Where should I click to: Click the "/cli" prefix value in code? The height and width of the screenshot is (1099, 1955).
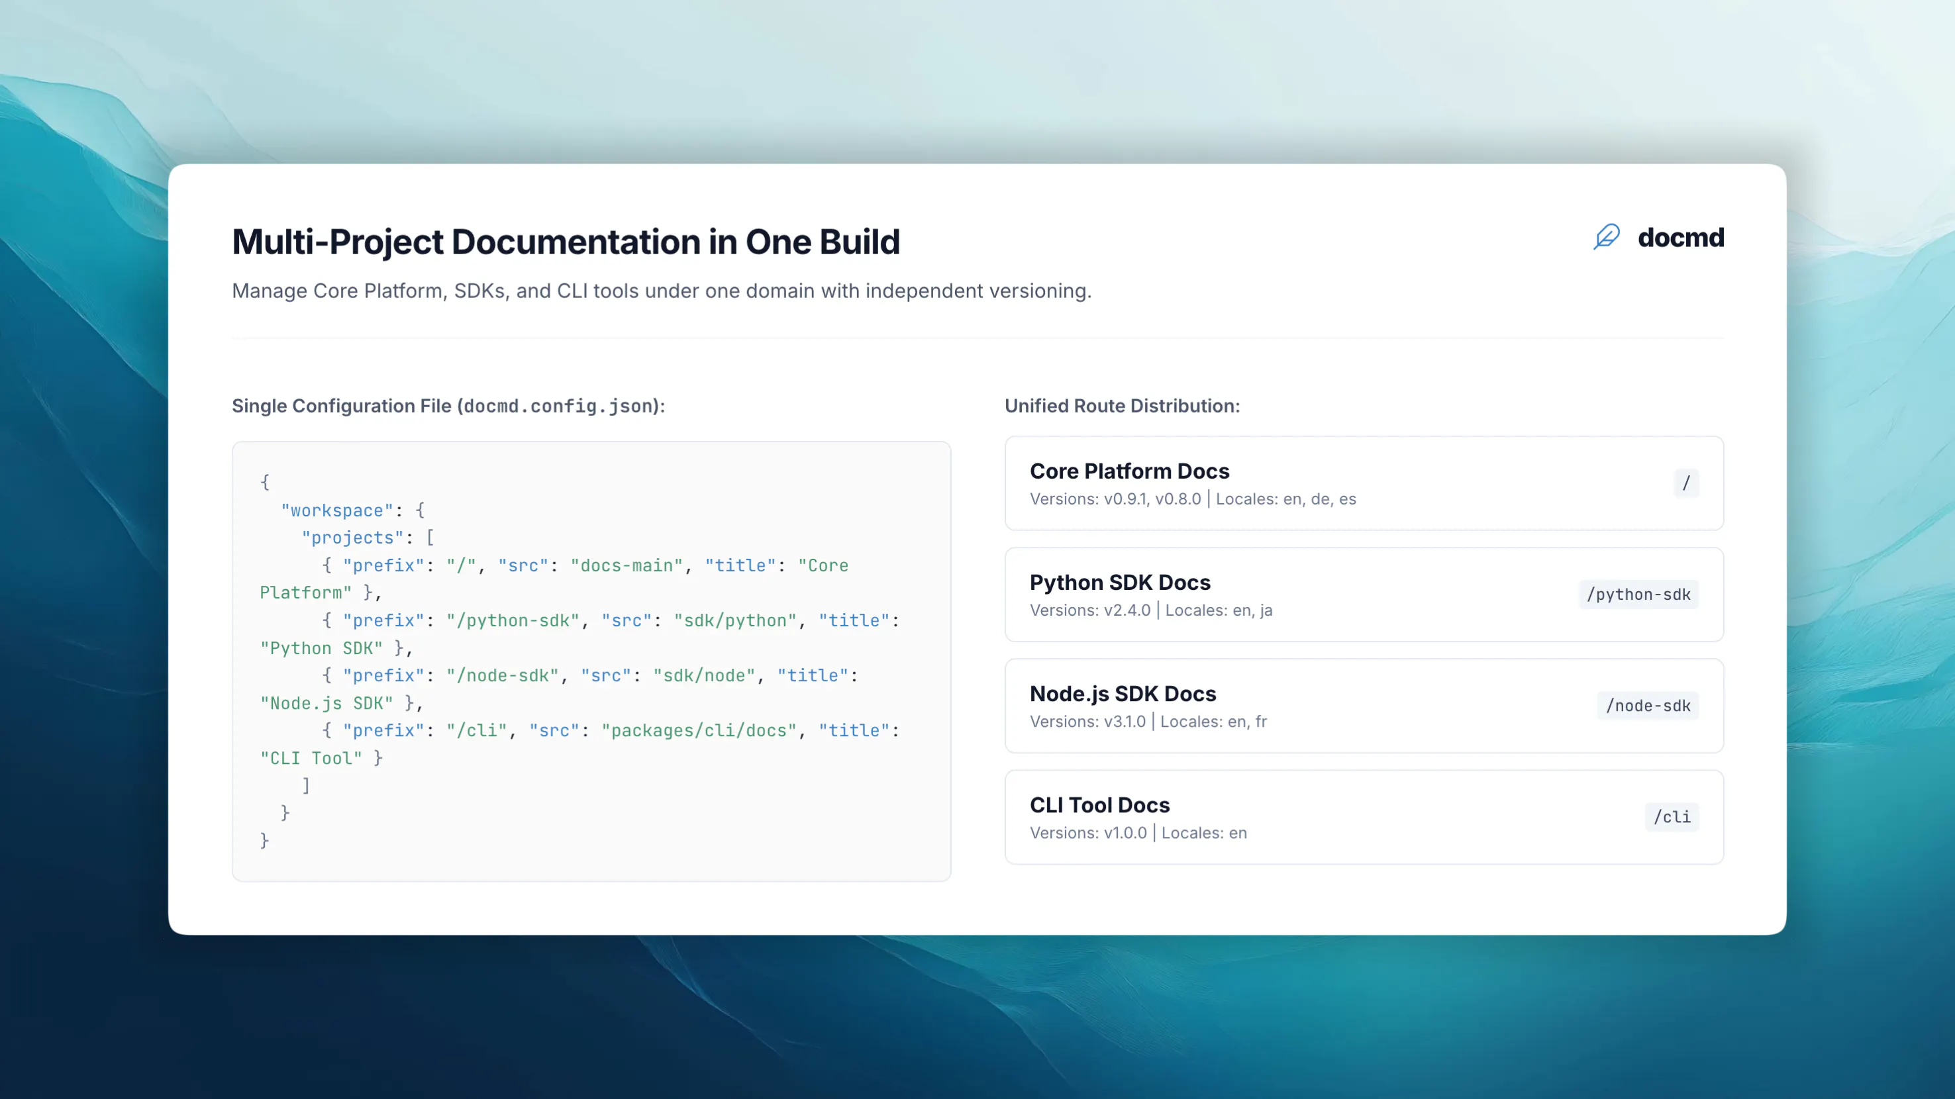coord(477,730)
